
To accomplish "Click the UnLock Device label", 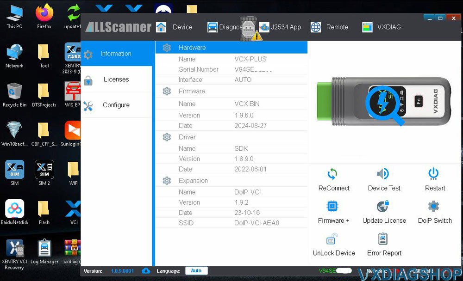I will [334, 253].
